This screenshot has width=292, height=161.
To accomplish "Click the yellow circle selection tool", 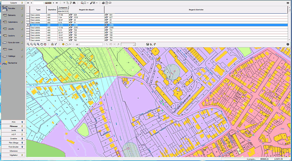I will click(x=63, y=44).
